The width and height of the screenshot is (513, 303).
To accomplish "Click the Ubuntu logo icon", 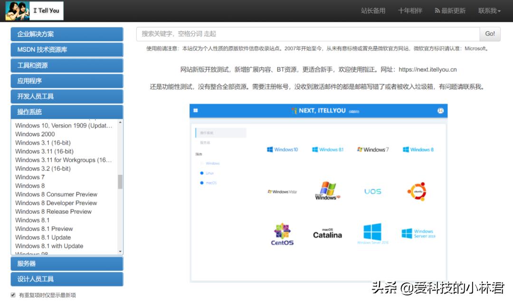I will [417, 190].
